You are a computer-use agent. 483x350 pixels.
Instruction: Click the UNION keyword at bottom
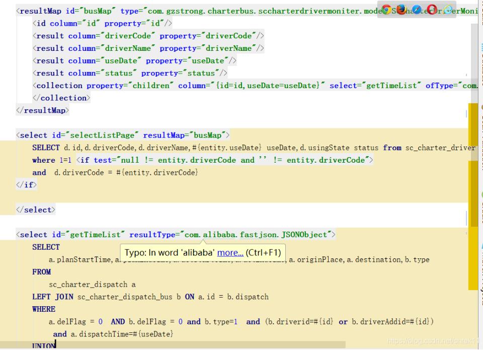click(43, 345)
